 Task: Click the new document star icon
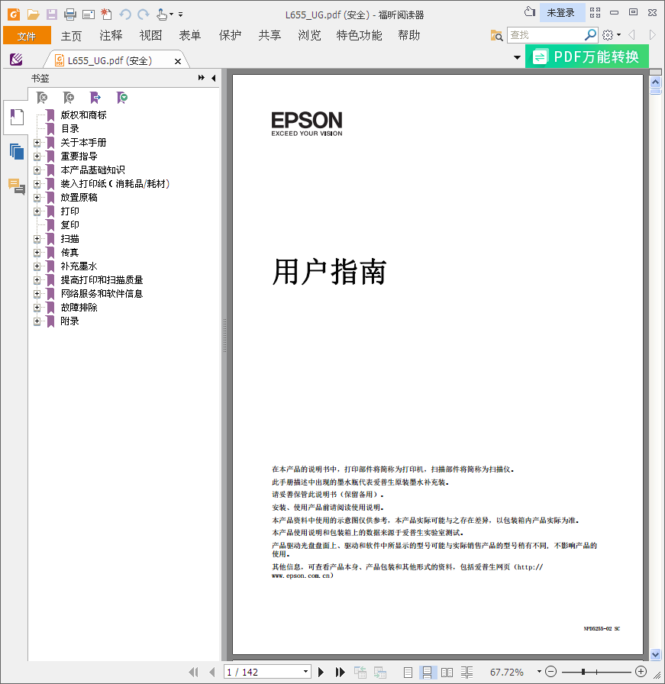tap(106, 15)
